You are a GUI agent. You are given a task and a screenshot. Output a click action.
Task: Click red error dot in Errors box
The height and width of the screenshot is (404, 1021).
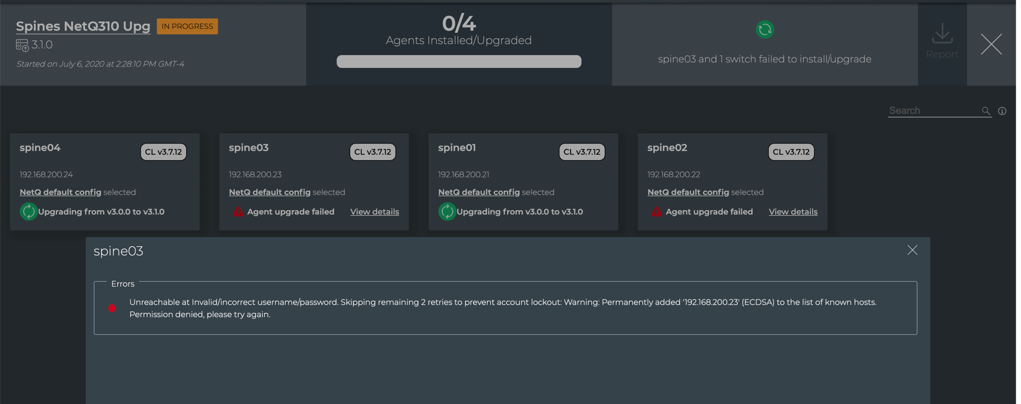[x=112, y=309]
